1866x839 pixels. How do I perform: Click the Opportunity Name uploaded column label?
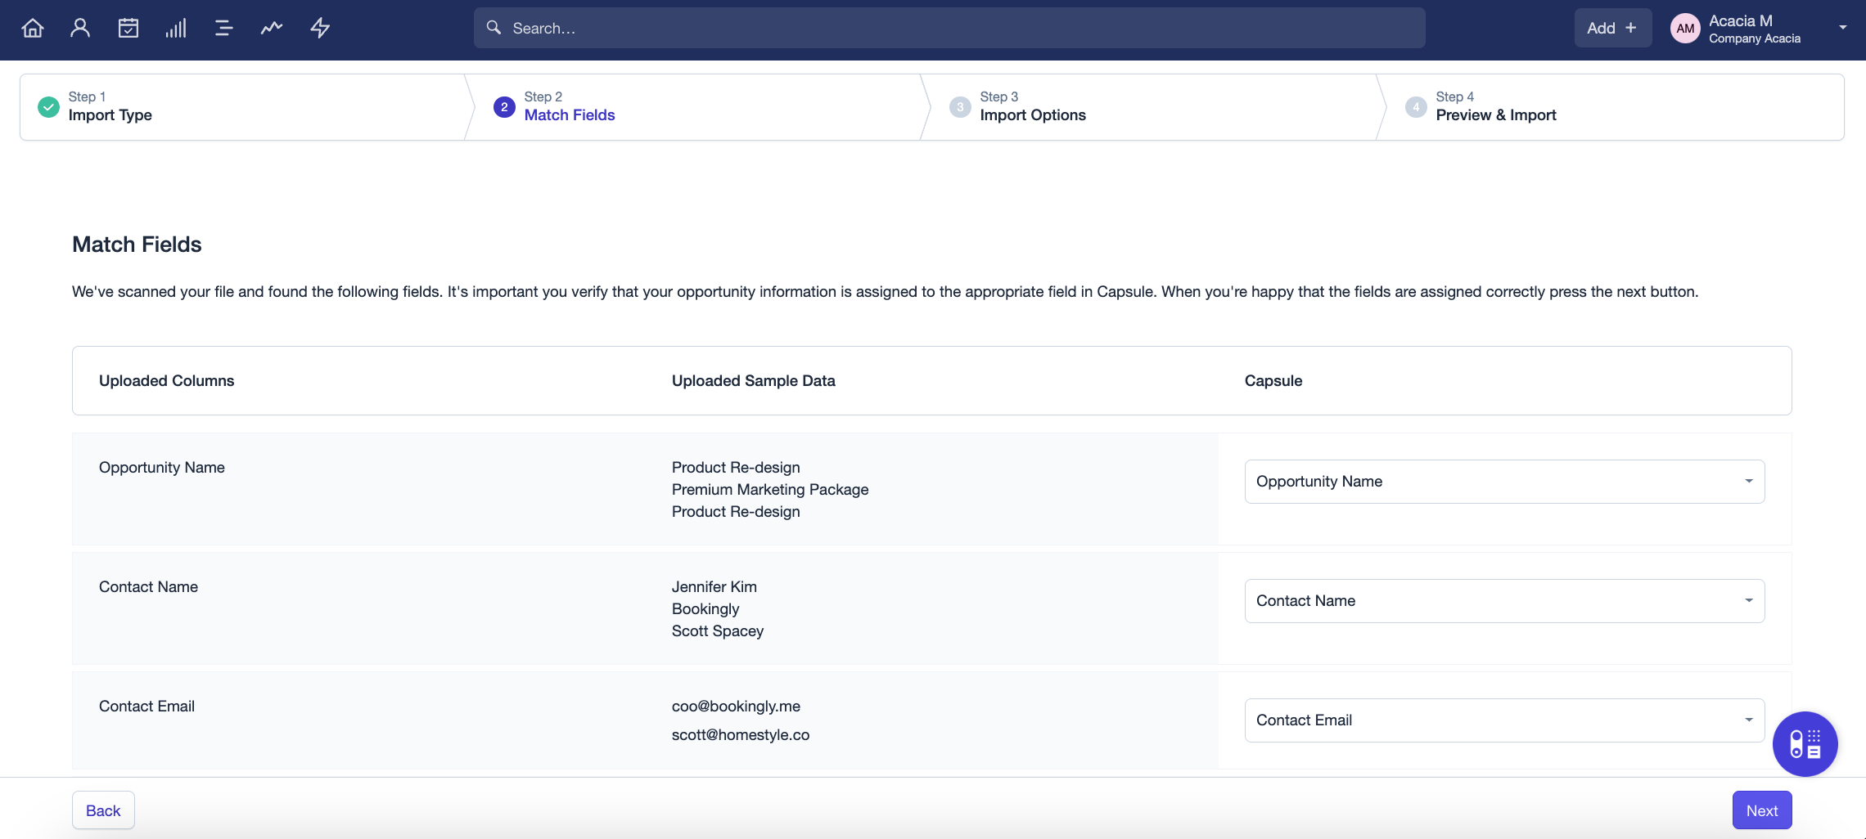click(161, 468)
